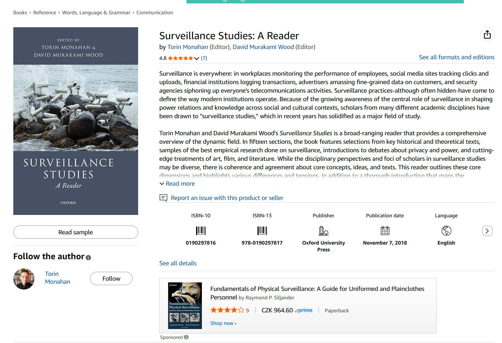The image size is (502, 343).
Task: Go to Words, Language & Grammar breadcrumb
Action: [96, 13]
